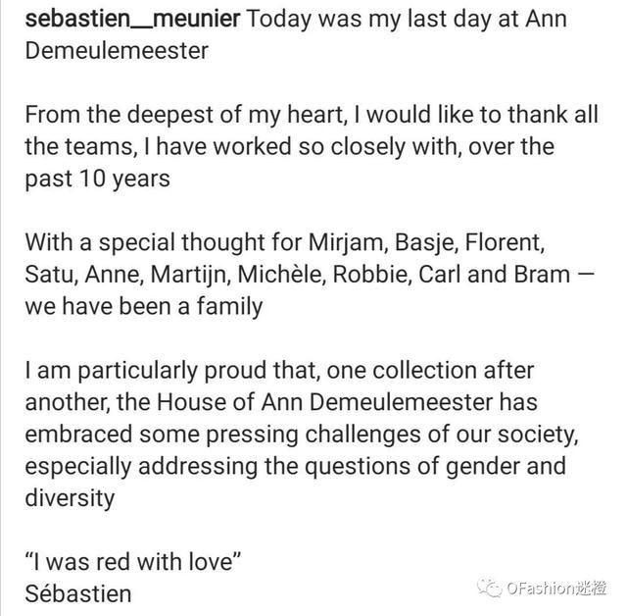The width and height of the screenshot is (627, 616).
Task: Click the name "Florent" in the caption
Action: pyautogui.click(x=502, y=242)
